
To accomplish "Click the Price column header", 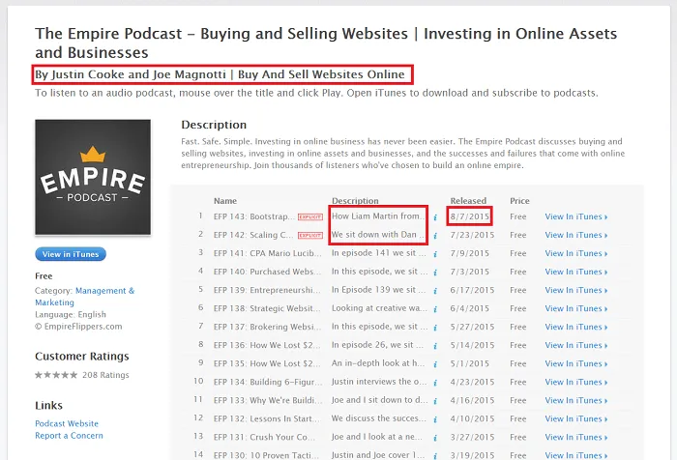I will click(x=519, y=201).
